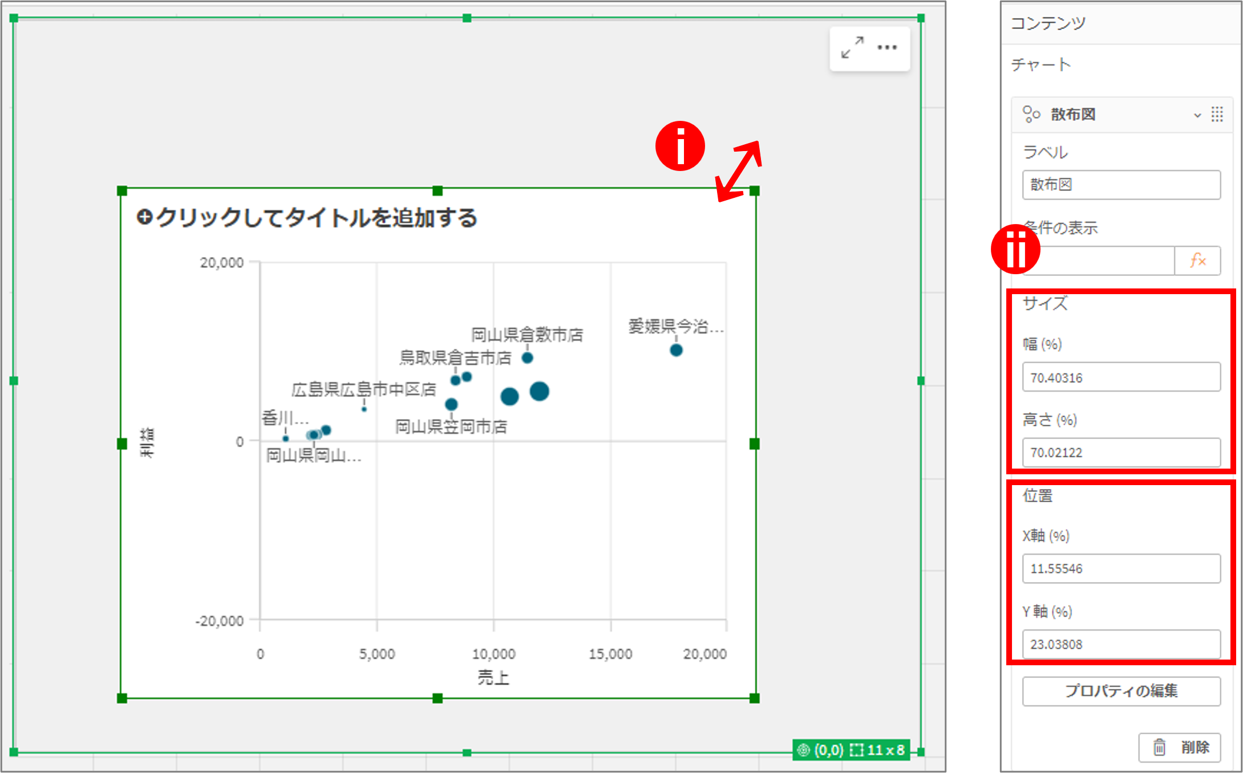This screenshot has height=773, width=1243.
Task: Open the three-dot more options menu
Action: [x=887, y=47]
